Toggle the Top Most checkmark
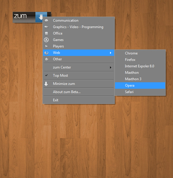The width and height of the screenshot is (173, 178). 46,75
